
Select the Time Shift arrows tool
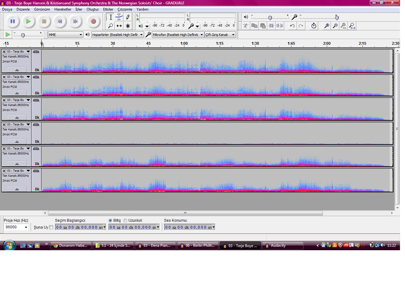(119, 26)
